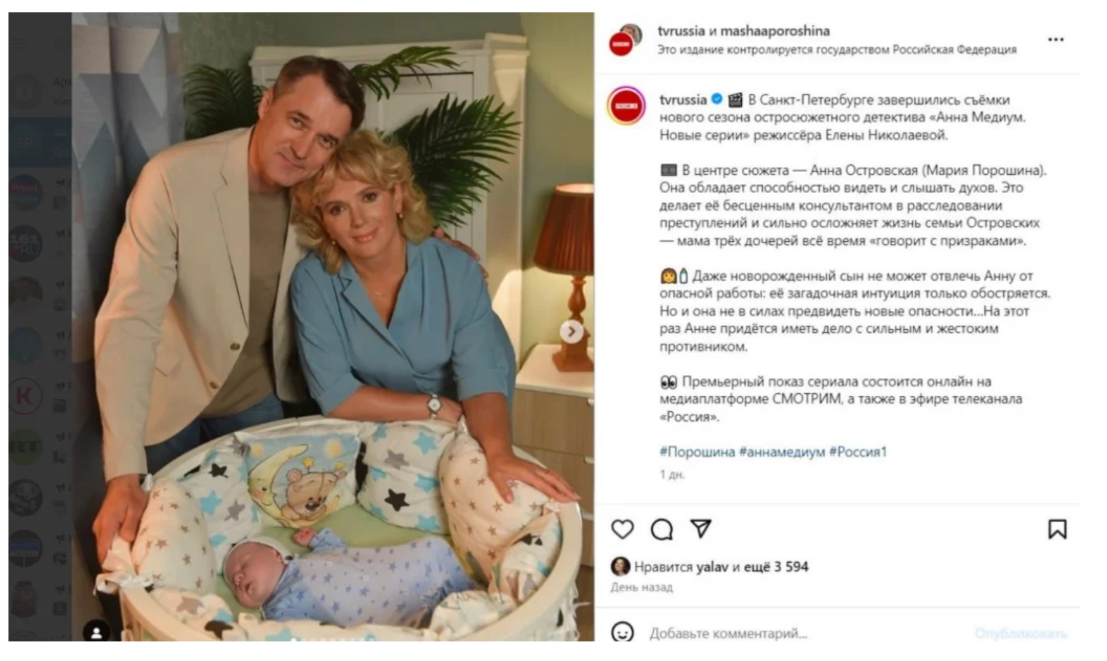Go to next photo with carousel arrow

pyautogui.click(x=571, y=332)
